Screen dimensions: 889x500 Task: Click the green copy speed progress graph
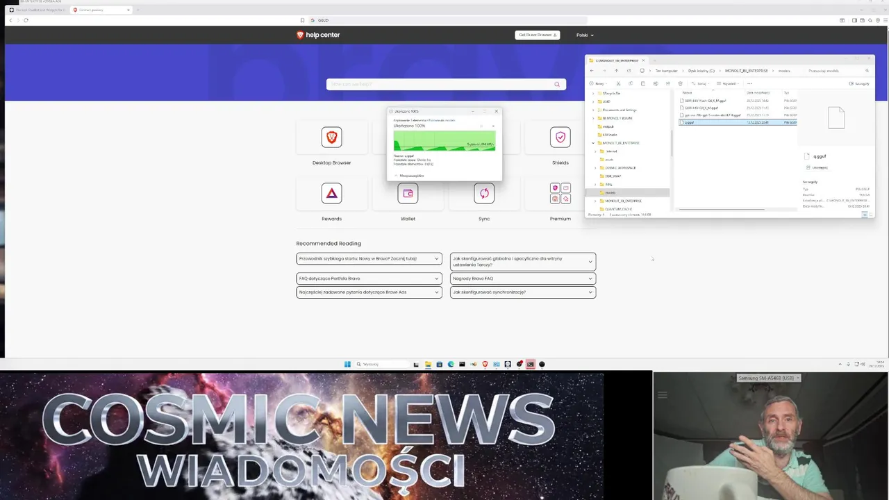pyautogui.click(x=444, y=141)
